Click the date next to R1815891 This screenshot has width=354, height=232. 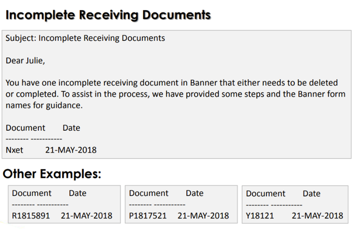point(87,216)
